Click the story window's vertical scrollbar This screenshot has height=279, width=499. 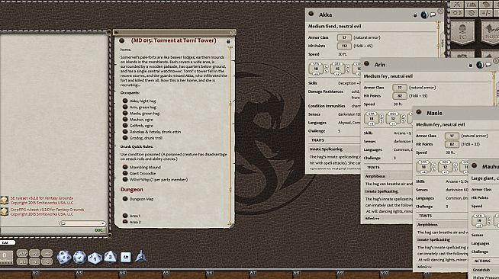pos(230,136)
